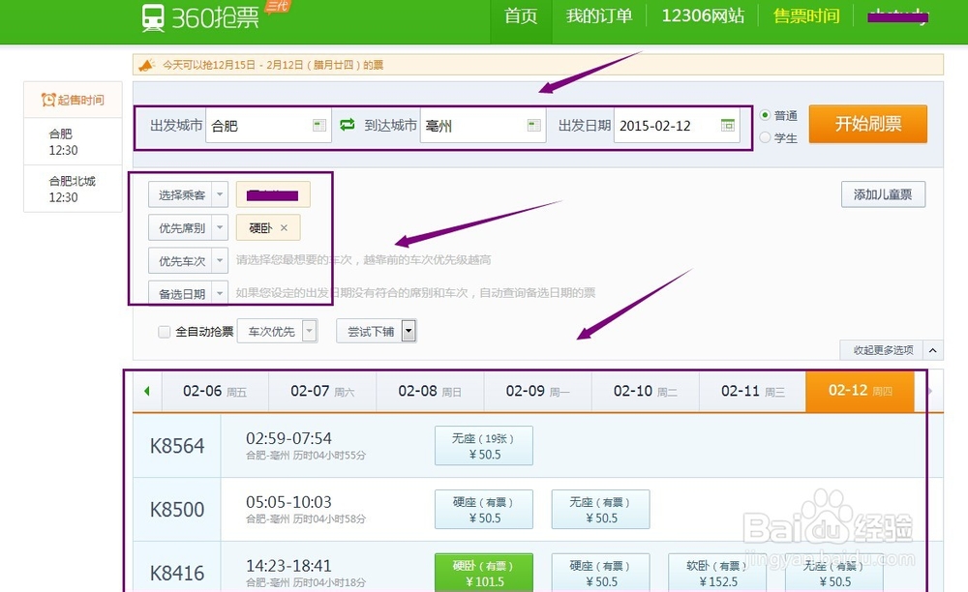Select the 普通 radio button

[x=765, y=114]
